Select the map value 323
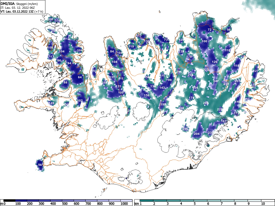275x206 pixels. (206, 69)
